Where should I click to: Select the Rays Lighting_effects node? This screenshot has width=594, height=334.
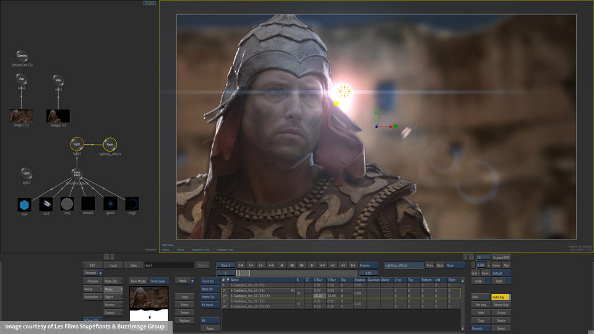click(110, 144)
